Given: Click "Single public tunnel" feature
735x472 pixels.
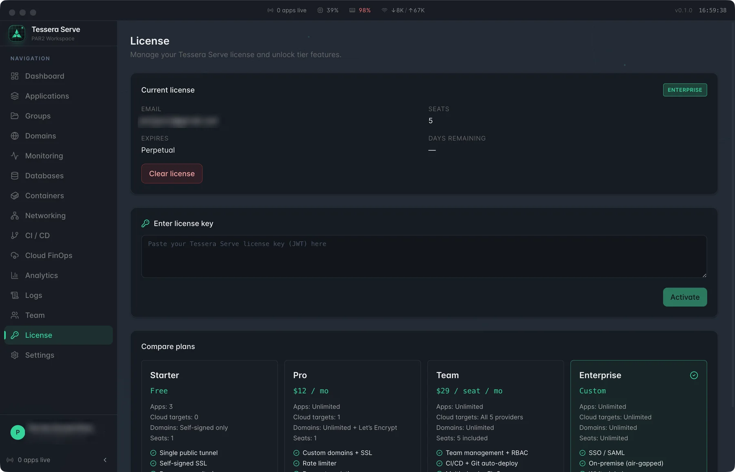Looking at the screenshot, I should 189,453.
